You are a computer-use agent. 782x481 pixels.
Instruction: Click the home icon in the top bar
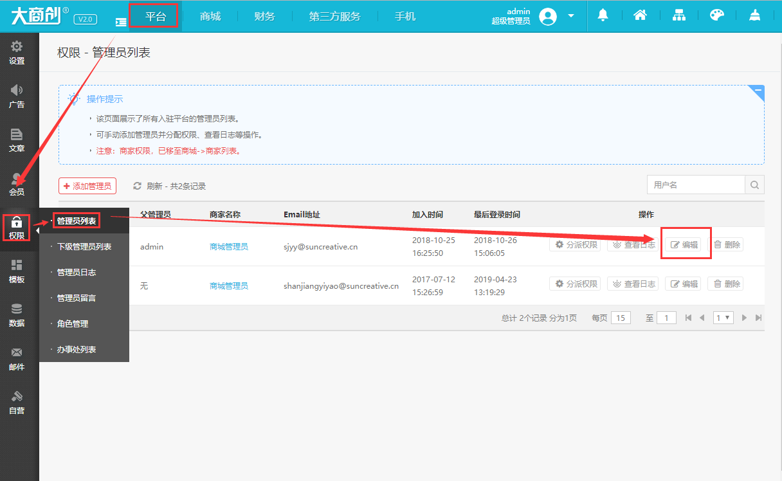[641, 14]
